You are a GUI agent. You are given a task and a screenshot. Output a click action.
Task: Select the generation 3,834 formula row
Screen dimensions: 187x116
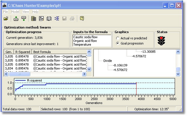pos(45,69)
